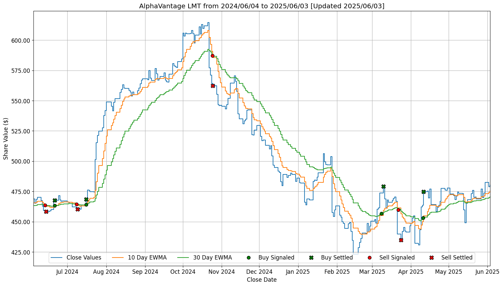Viewport: 503px width, 286px height.
Task: Click the '600.00' y-axis tick label
Action: point(21,40)
